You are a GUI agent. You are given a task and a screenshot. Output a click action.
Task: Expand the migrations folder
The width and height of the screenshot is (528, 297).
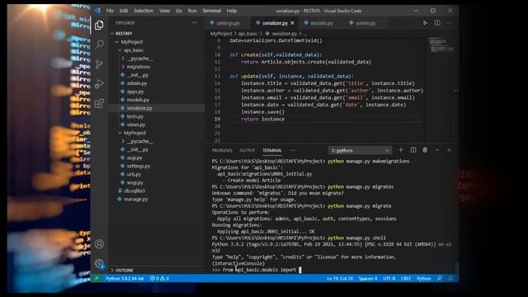[139, 67]
